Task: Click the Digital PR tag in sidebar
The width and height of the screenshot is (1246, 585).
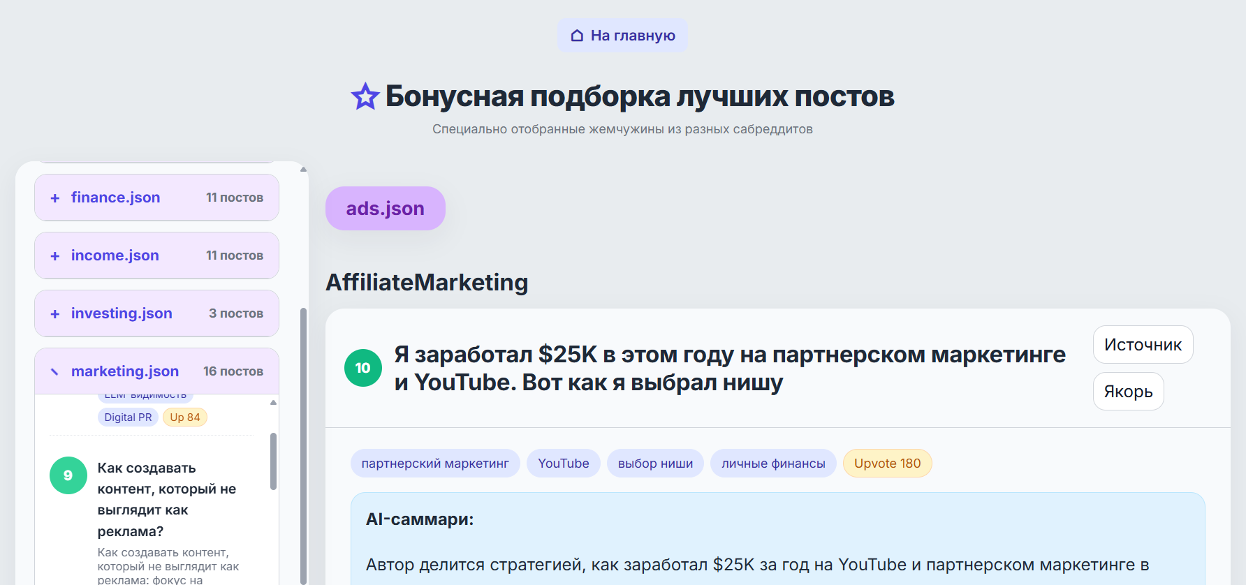Action: point(128,417)
